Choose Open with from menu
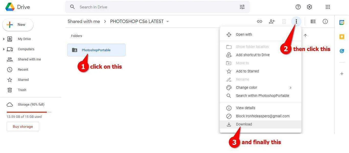This screenshot has width=349, height=153. pos(261,34)
